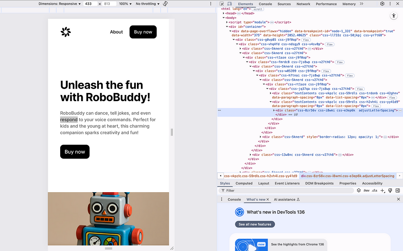Click the scroll badge on html element

[x=257, y=9]
